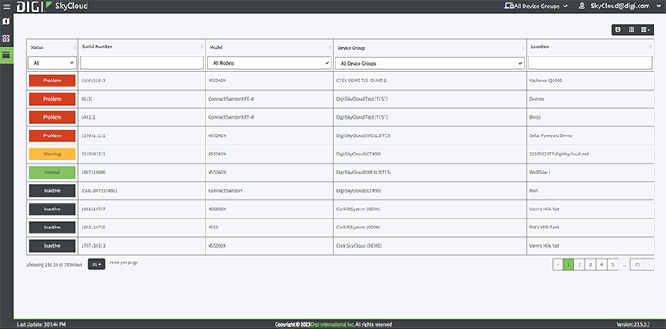The width and height of the screenshot is (666, 329).
Task: Sort by Location column arrows
Action: 650,47
